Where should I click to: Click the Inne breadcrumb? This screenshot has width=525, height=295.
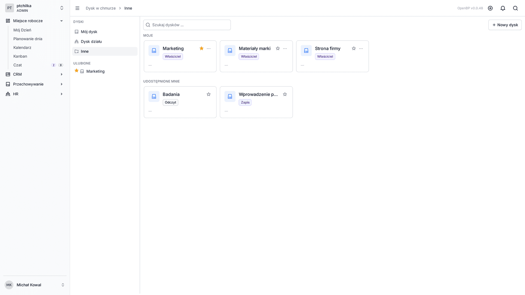pos(128,8)
